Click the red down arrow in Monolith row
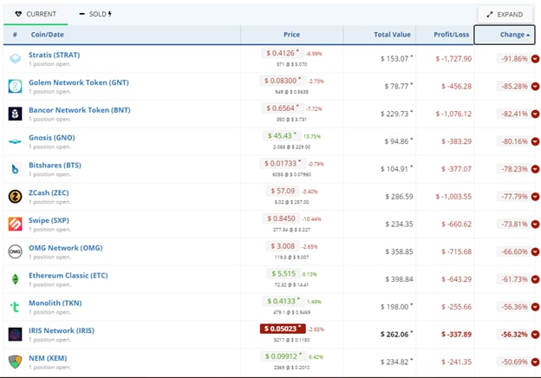 (x=535, y=307)
